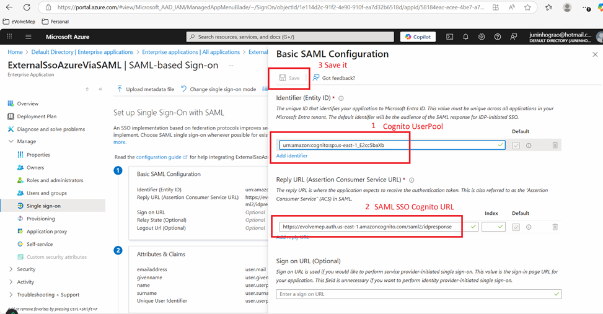Click the search resources, services, and docs box
Screen dimensions: 603x314
pyautogui.click(x=290, y=37)
